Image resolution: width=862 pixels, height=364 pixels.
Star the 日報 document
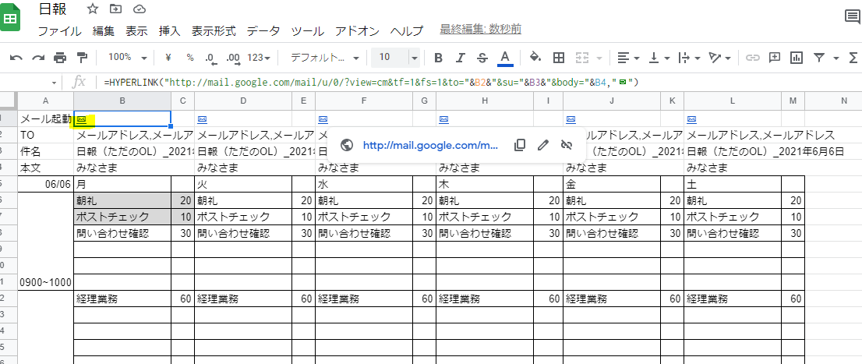93,9
